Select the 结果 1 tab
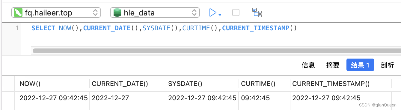Image resolution: width=401 pixels, height=110 pixels. point(360,65)
